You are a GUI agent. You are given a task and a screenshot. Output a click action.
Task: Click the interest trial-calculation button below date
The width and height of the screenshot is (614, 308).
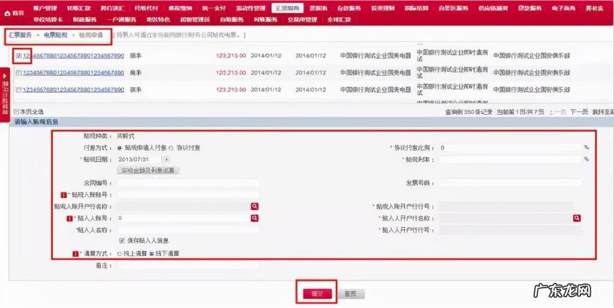pyautogui.click(x=149, y=170)
